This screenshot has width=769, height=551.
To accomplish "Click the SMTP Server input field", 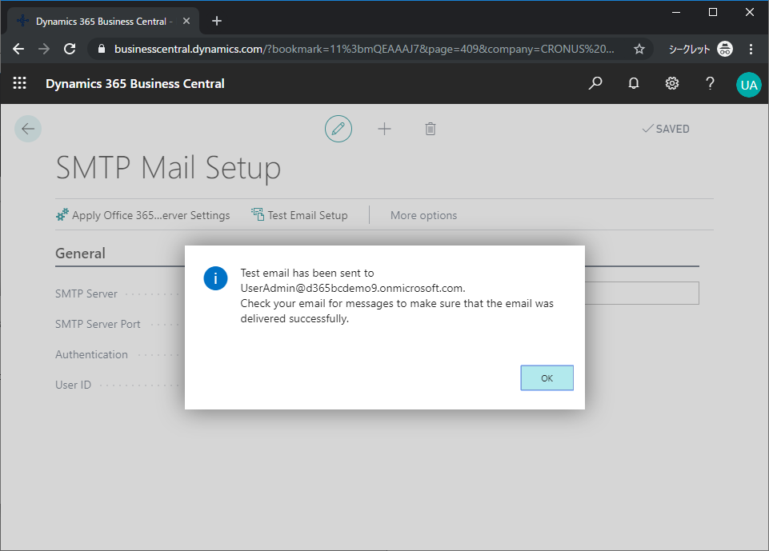I will click(x=642, y=293).
